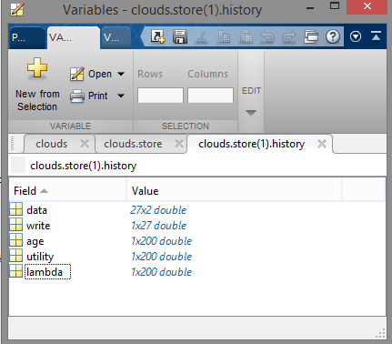Open the circled down-arrow options menu
The width and height of the screenshot is (392, 344).
[356, 36]
